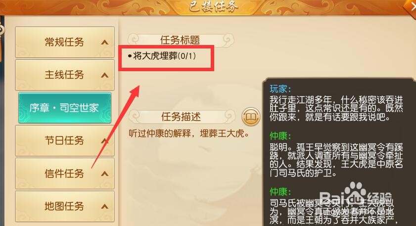Click the quest description text 听过仲康的解释

coord(160,133)
